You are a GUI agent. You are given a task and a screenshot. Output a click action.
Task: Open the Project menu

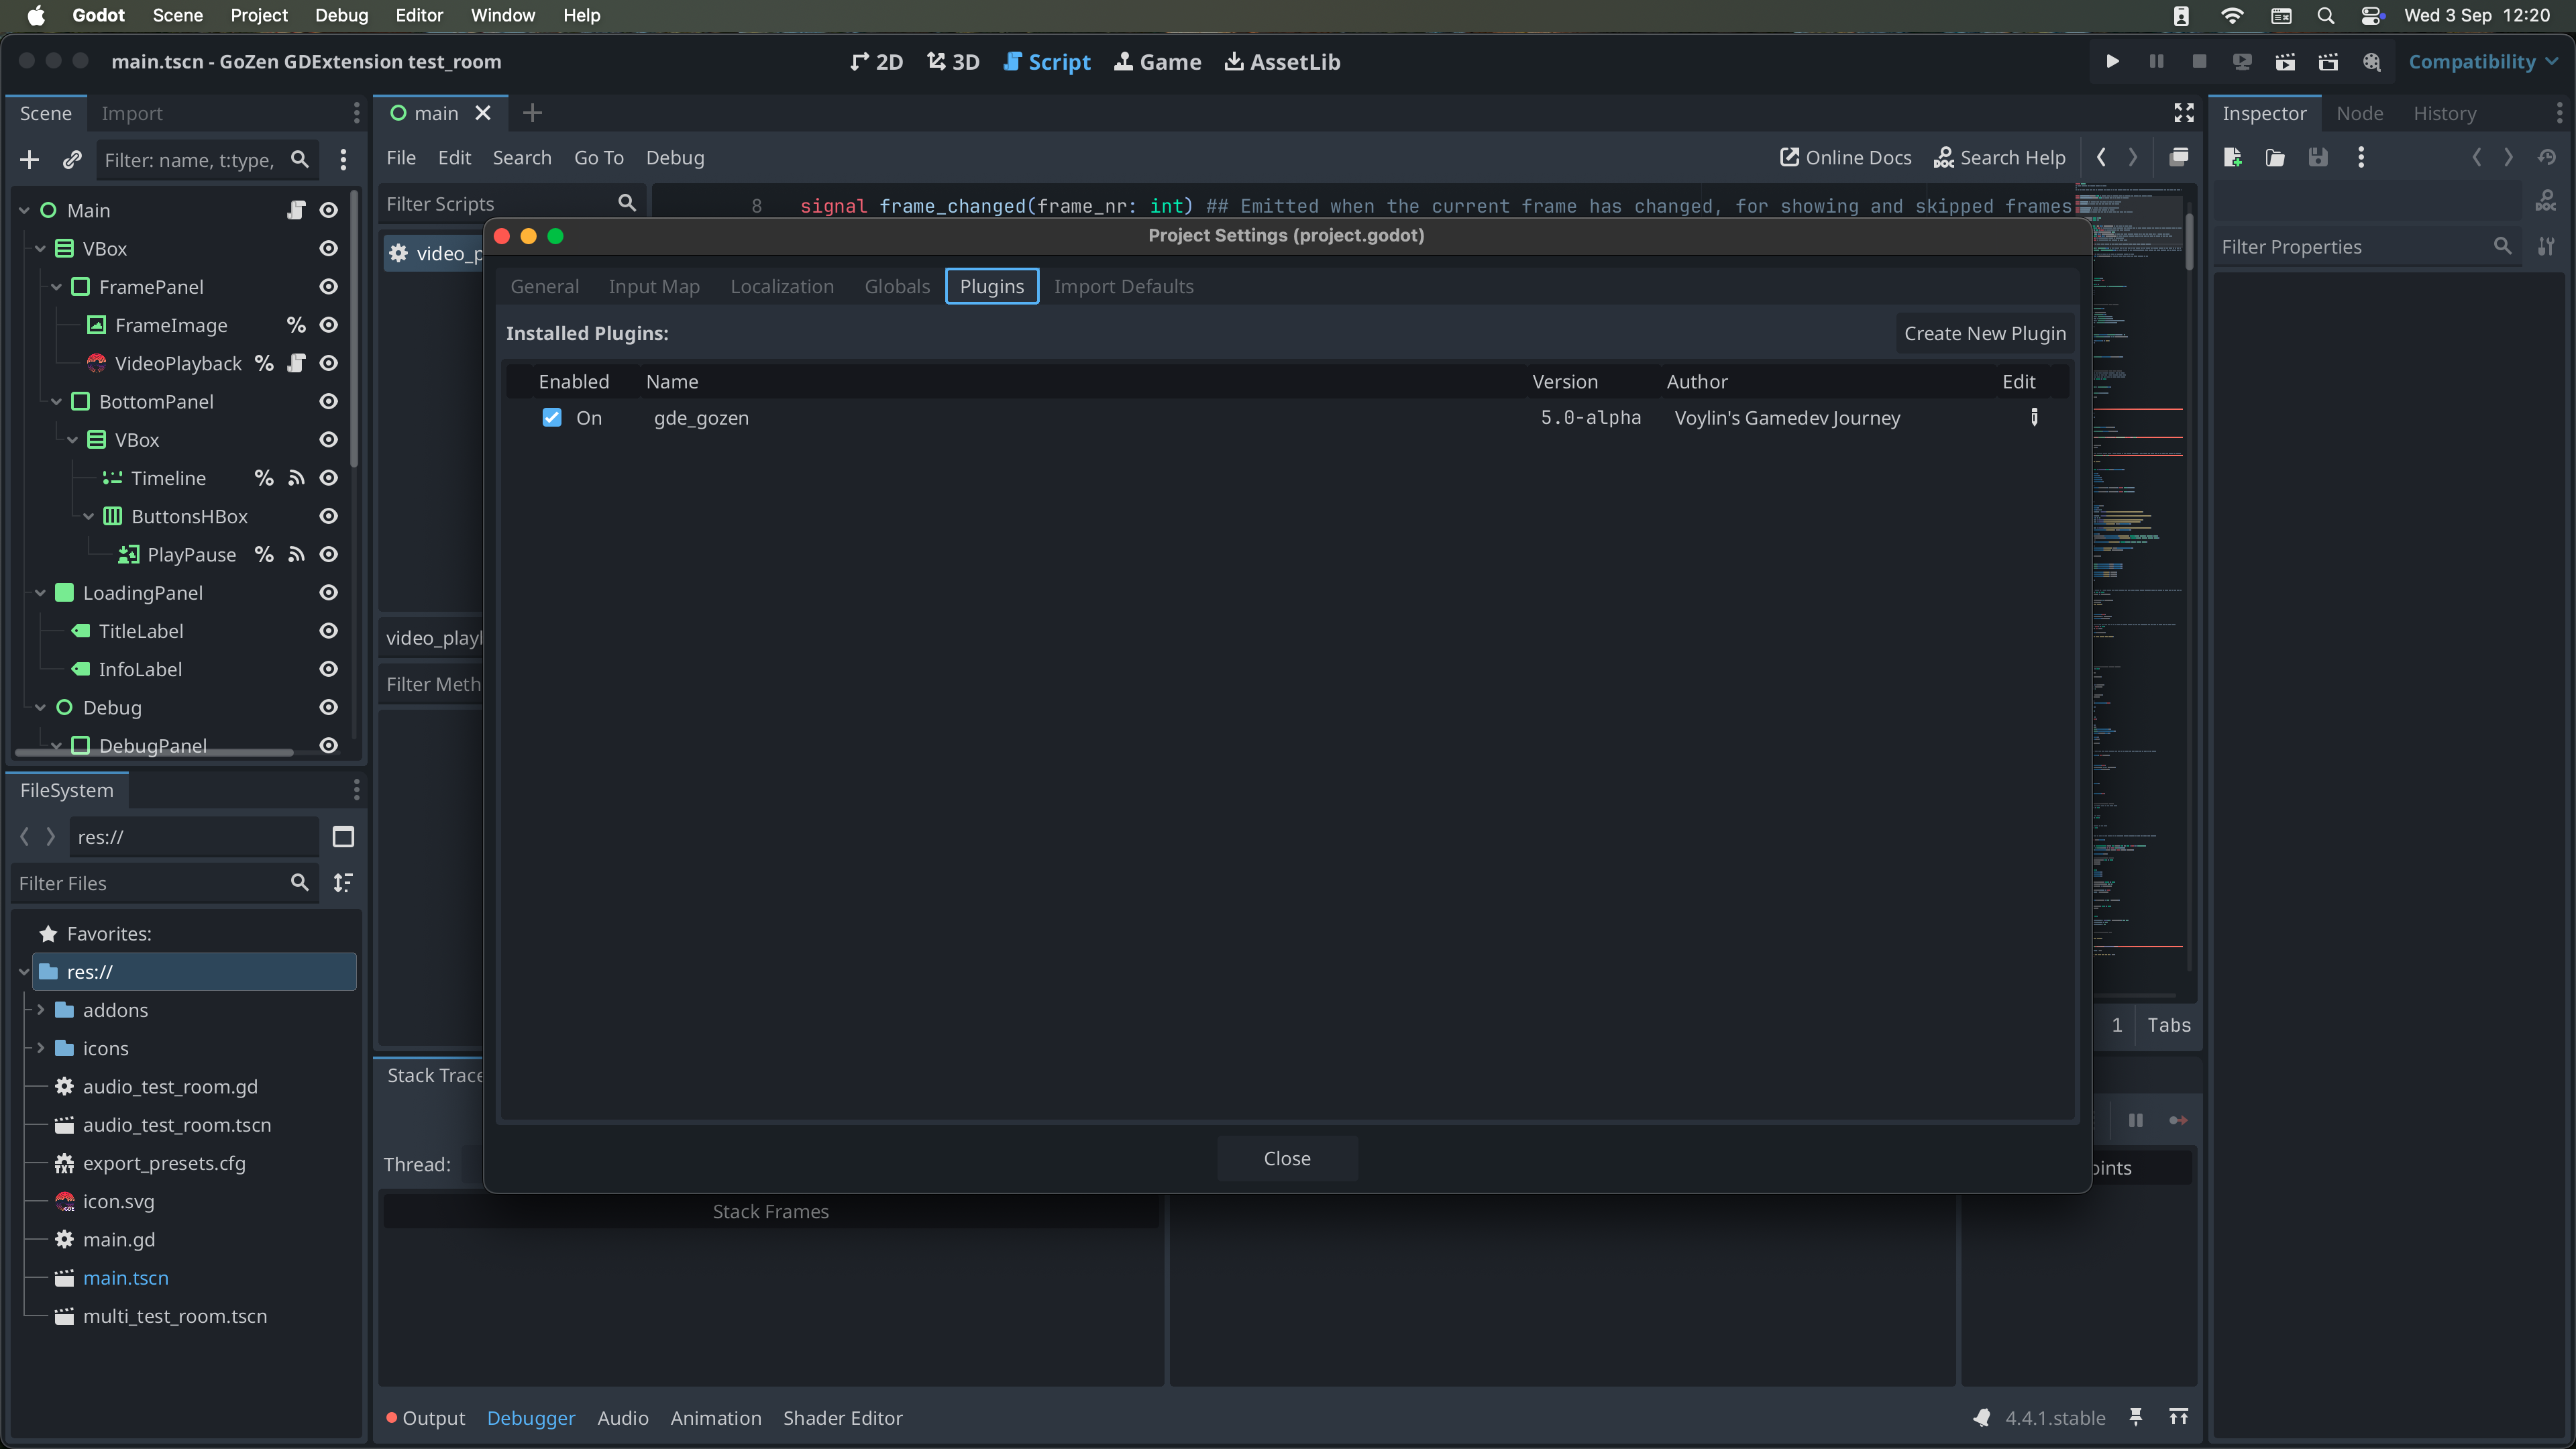point(258,15)
